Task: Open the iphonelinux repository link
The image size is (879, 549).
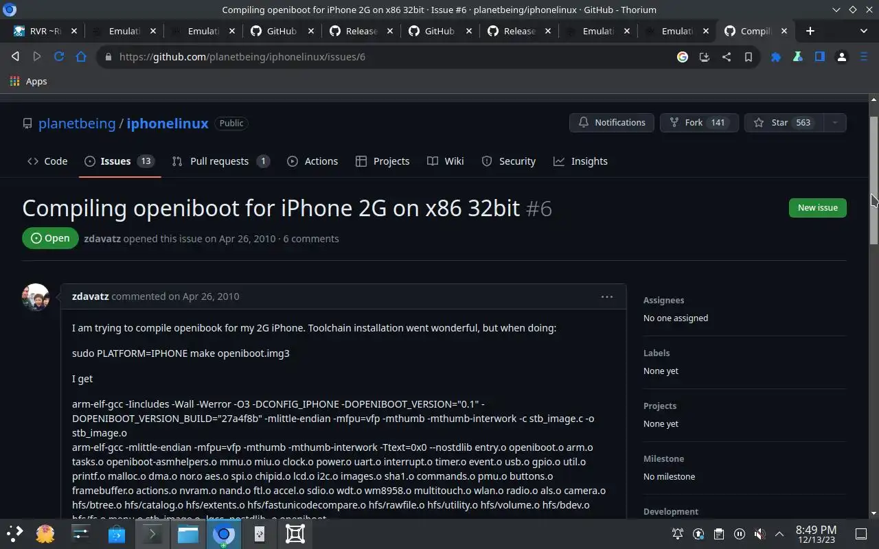Action: point(168,124)
